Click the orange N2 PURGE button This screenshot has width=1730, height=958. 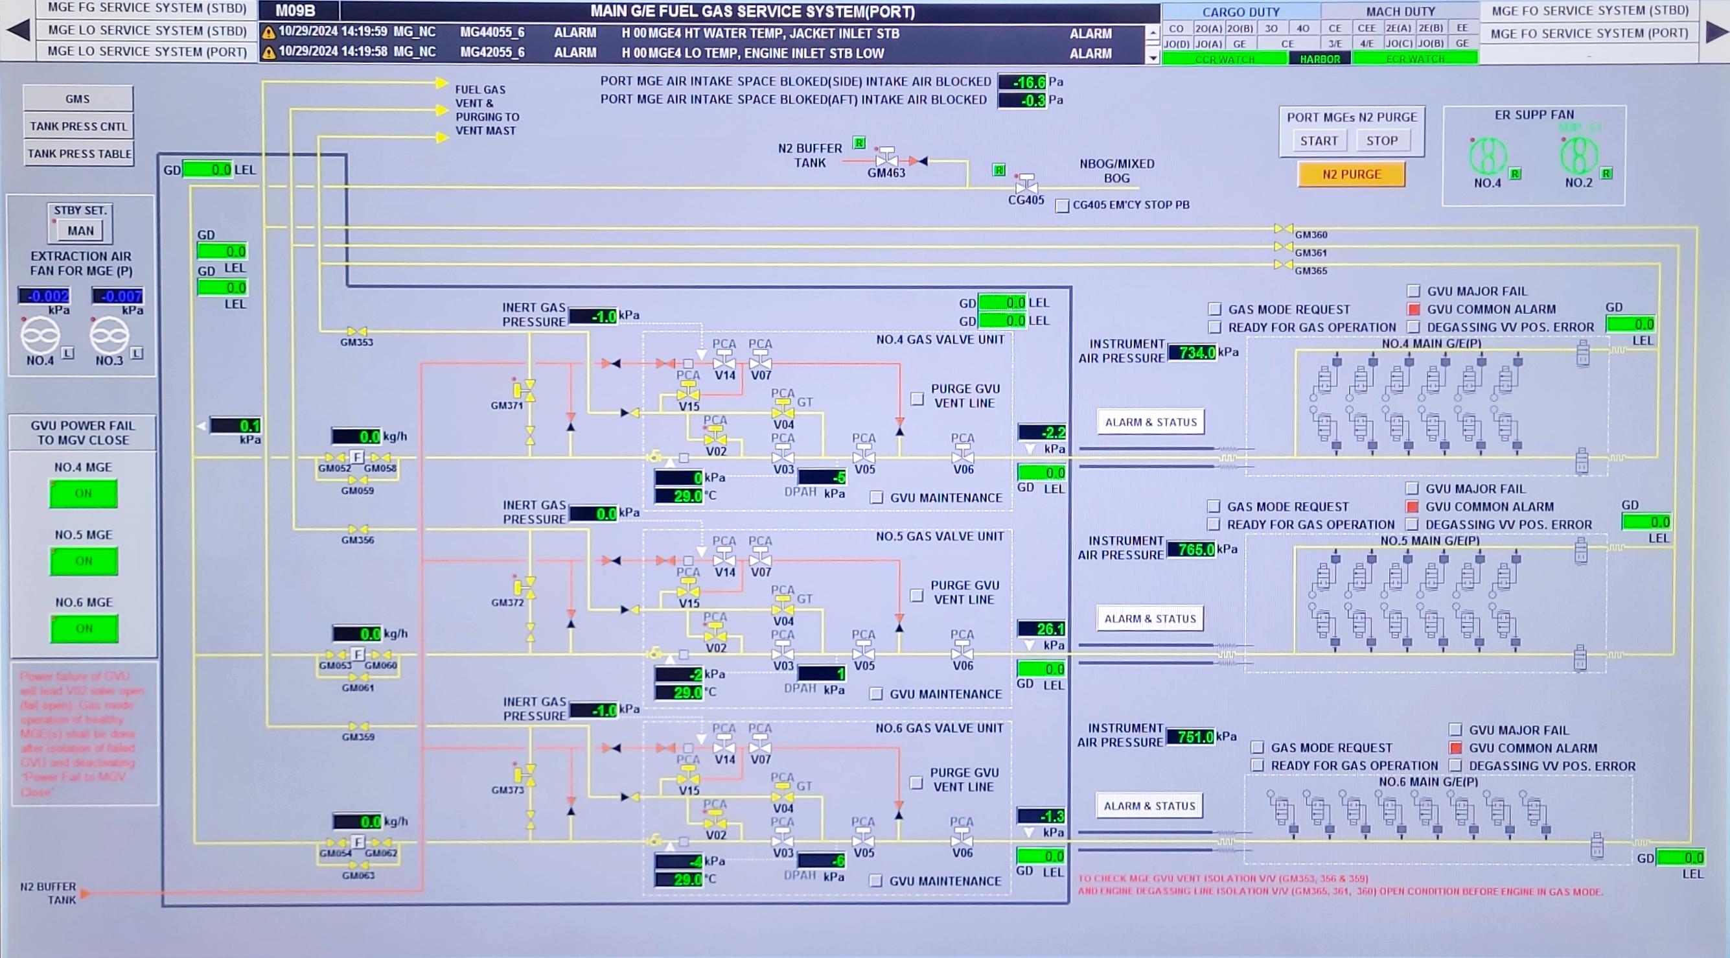[x=1352, y=174]
